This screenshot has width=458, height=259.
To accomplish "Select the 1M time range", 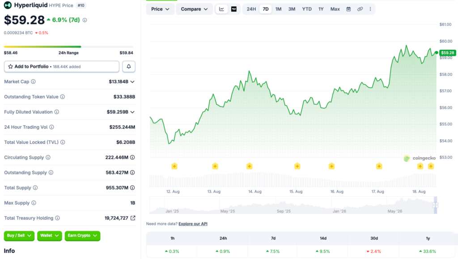I will (x=278, y=9).
